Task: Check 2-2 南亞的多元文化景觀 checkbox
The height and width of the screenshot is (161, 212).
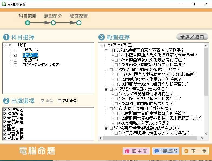Action: [x=116, y=79]
